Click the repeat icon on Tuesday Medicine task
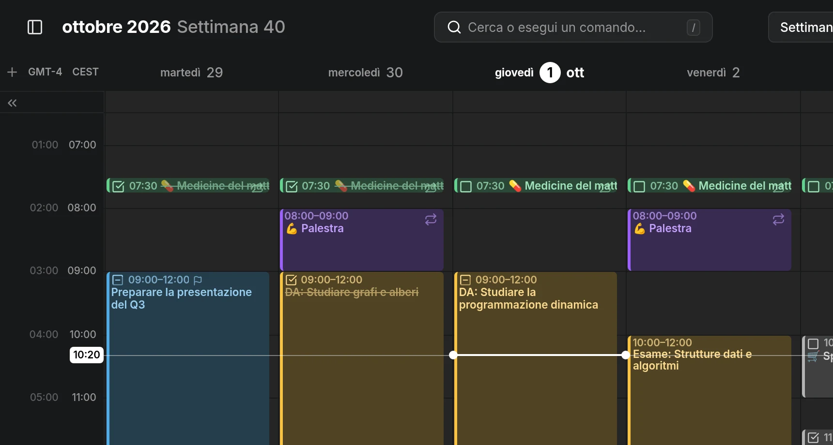The height and width of the screenshot is (445, 833). point(258,188)
